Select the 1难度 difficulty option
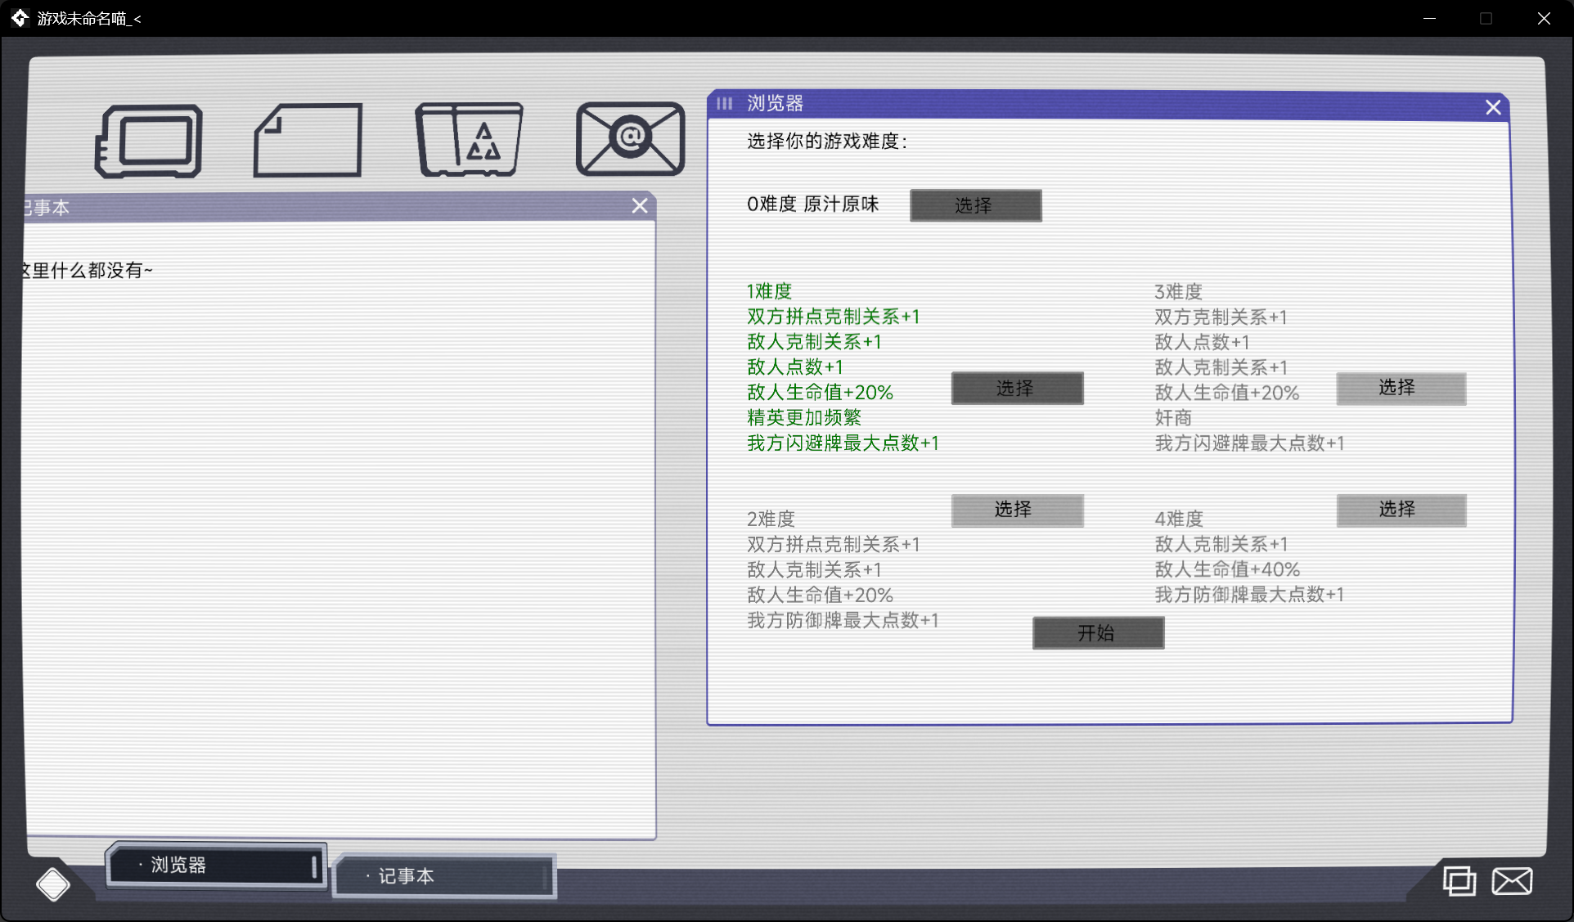Viewport: 1574px width, 922px height. (1017, 388)
